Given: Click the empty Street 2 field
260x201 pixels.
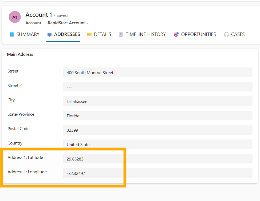Looking at the screenshot, I should click(157, 87).
